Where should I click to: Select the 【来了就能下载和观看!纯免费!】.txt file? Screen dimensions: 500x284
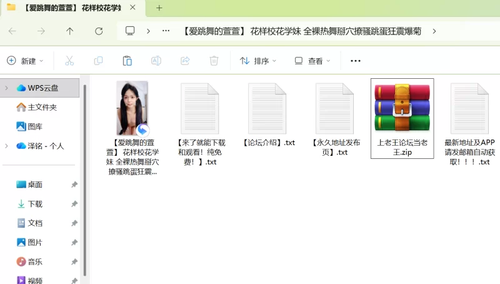pos(200,124)
